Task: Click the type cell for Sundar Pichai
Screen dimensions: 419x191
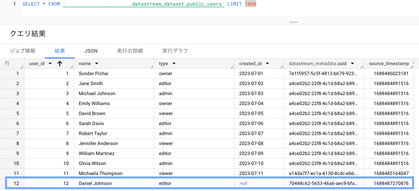Action: pyautogui.click(x=194, y=74)
